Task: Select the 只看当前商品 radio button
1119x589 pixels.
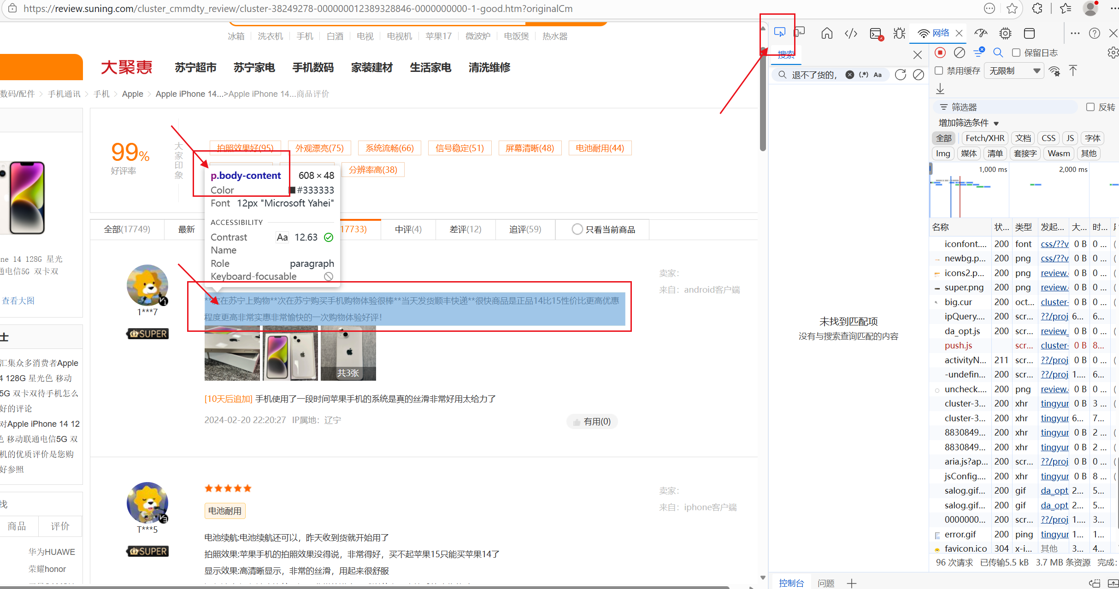Action: click(x=577, y=229)
